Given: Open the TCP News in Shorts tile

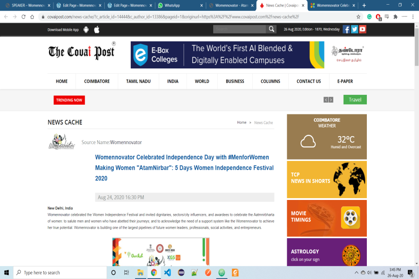Looking at the screenshot, I should click(327, 179).
